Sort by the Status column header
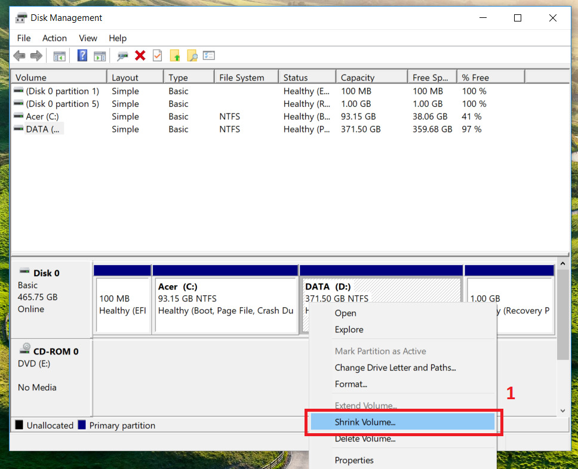 click(x=307, y=78)
